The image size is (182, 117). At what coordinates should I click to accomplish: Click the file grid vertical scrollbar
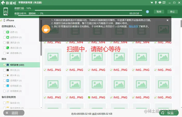click(181, 24)
